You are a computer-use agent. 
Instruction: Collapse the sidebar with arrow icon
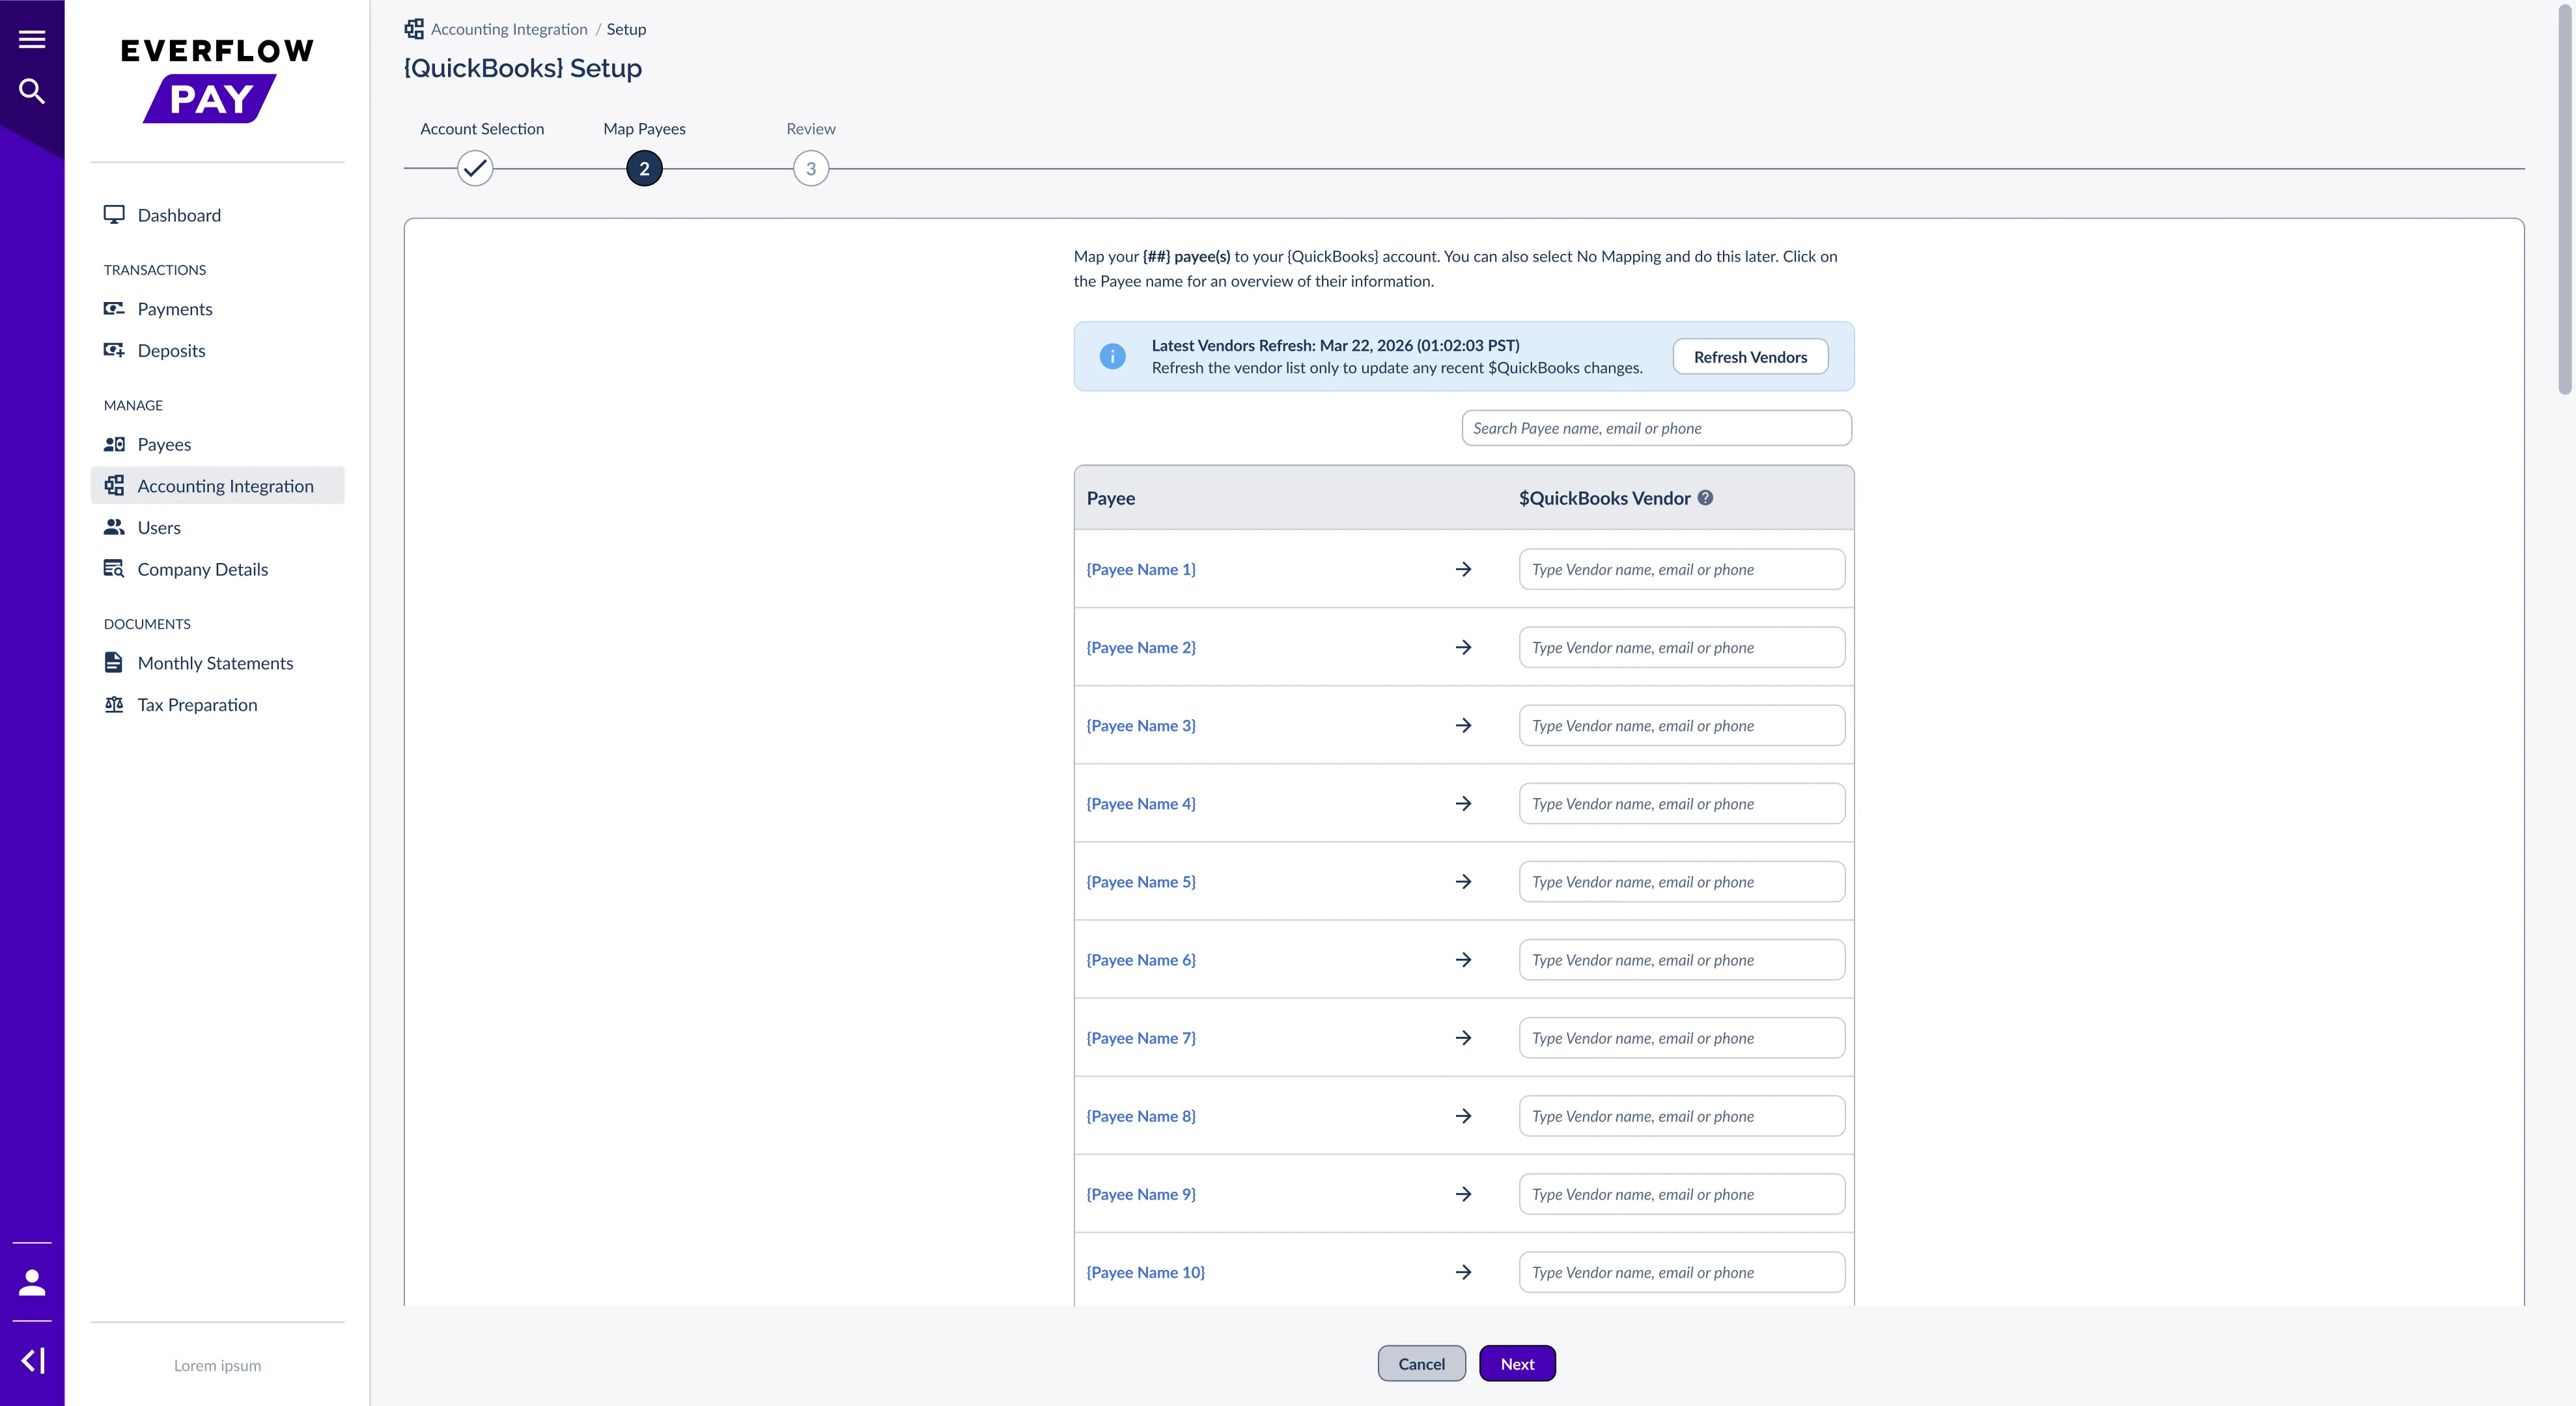click(x=32, y=1360)
